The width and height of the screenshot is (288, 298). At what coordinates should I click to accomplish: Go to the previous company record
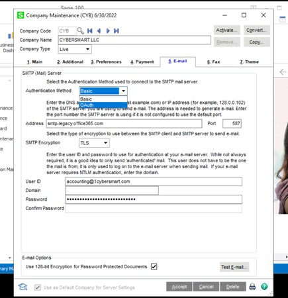click(99, 30)
